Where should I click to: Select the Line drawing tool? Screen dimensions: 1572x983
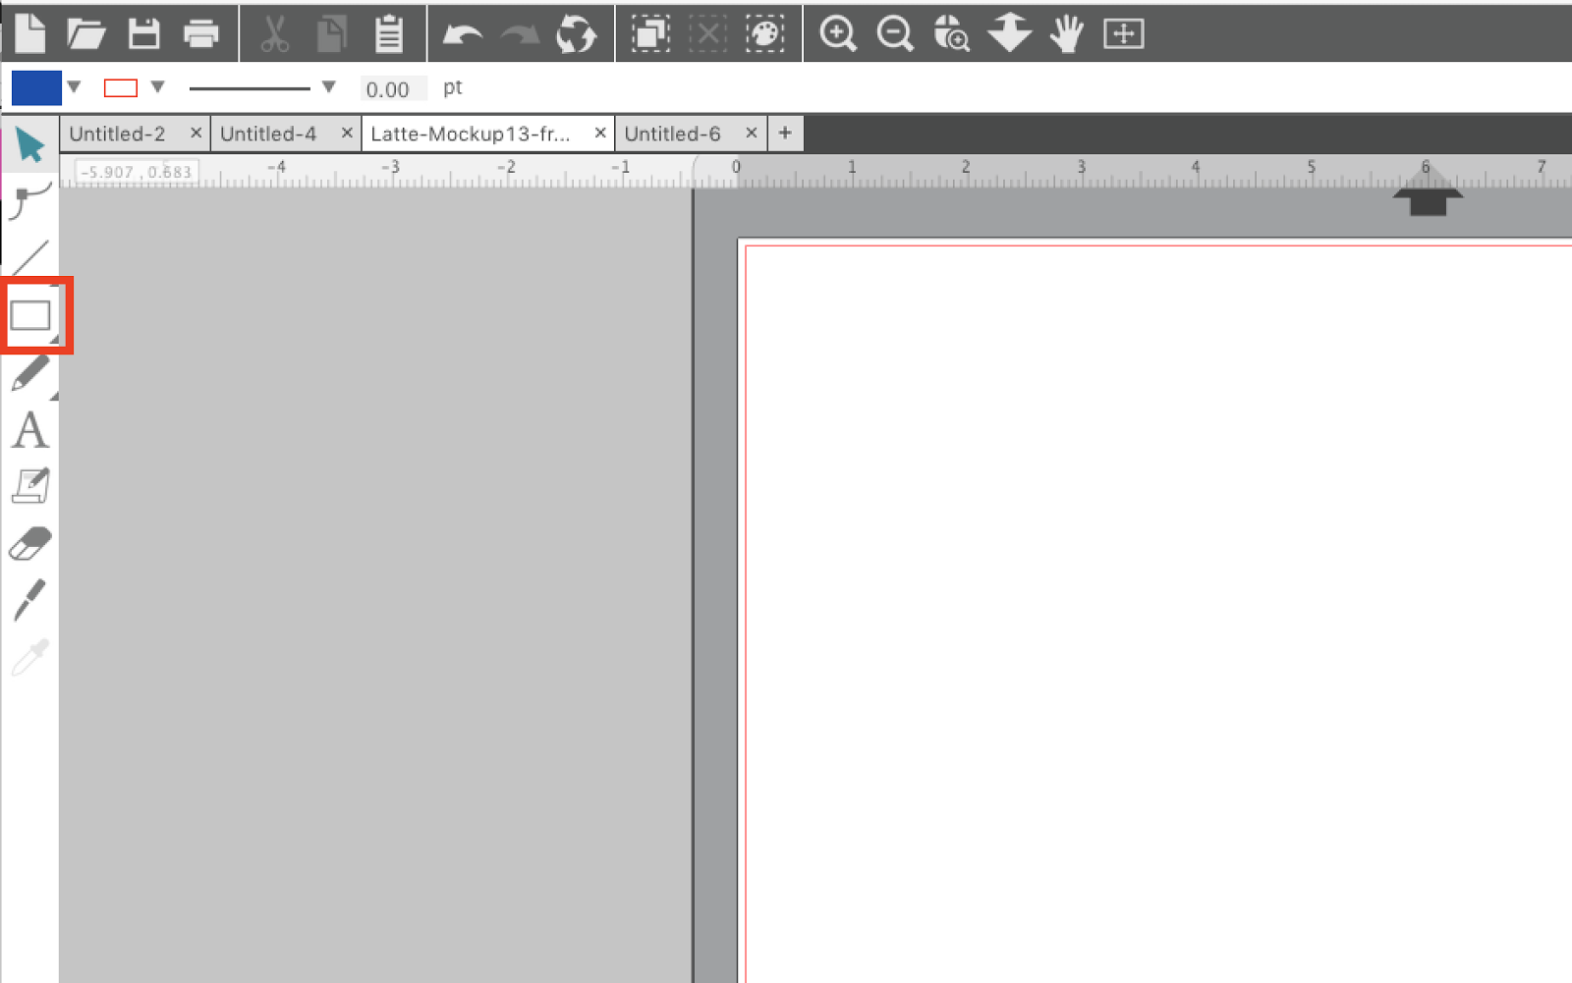coord(30,255)
